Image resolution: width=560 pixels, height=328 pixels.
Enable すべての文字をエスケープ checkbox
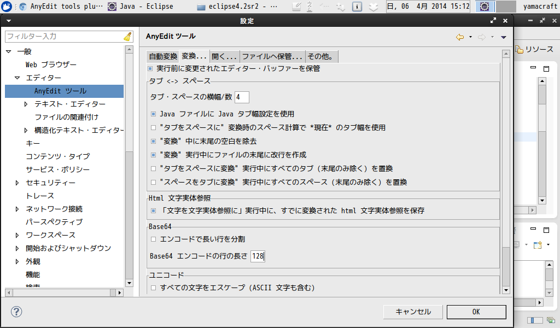153,288
